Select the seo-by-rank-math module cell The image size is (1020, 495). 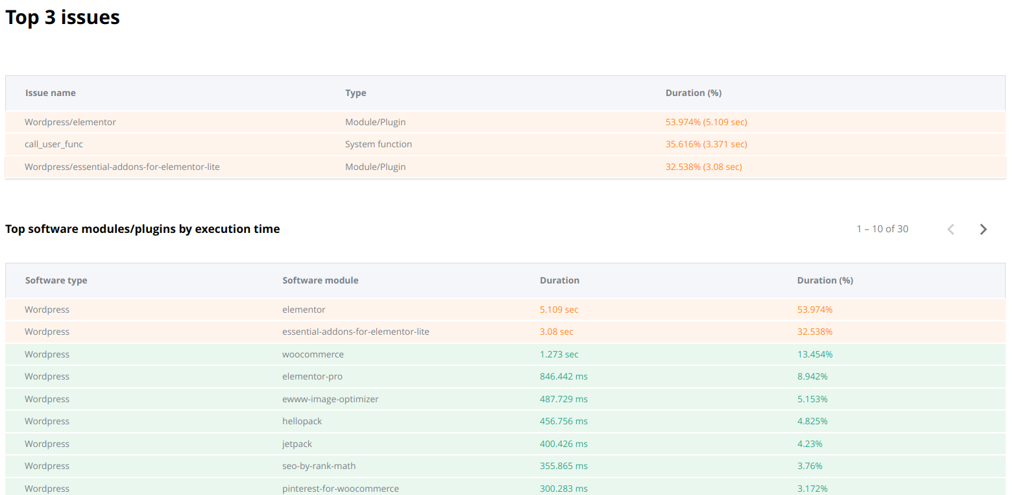tap(319, 466)
